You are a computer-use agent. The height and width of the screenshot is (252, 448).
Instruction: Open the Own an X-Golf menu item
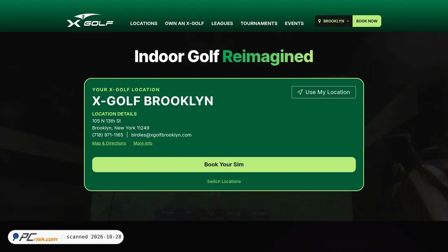(x=184, y=24)
